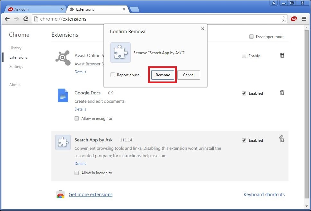The height and width of the screenshot is (211, 311).
Task: Delete Avast extension with trash icon
Action: tap(282, 55)
